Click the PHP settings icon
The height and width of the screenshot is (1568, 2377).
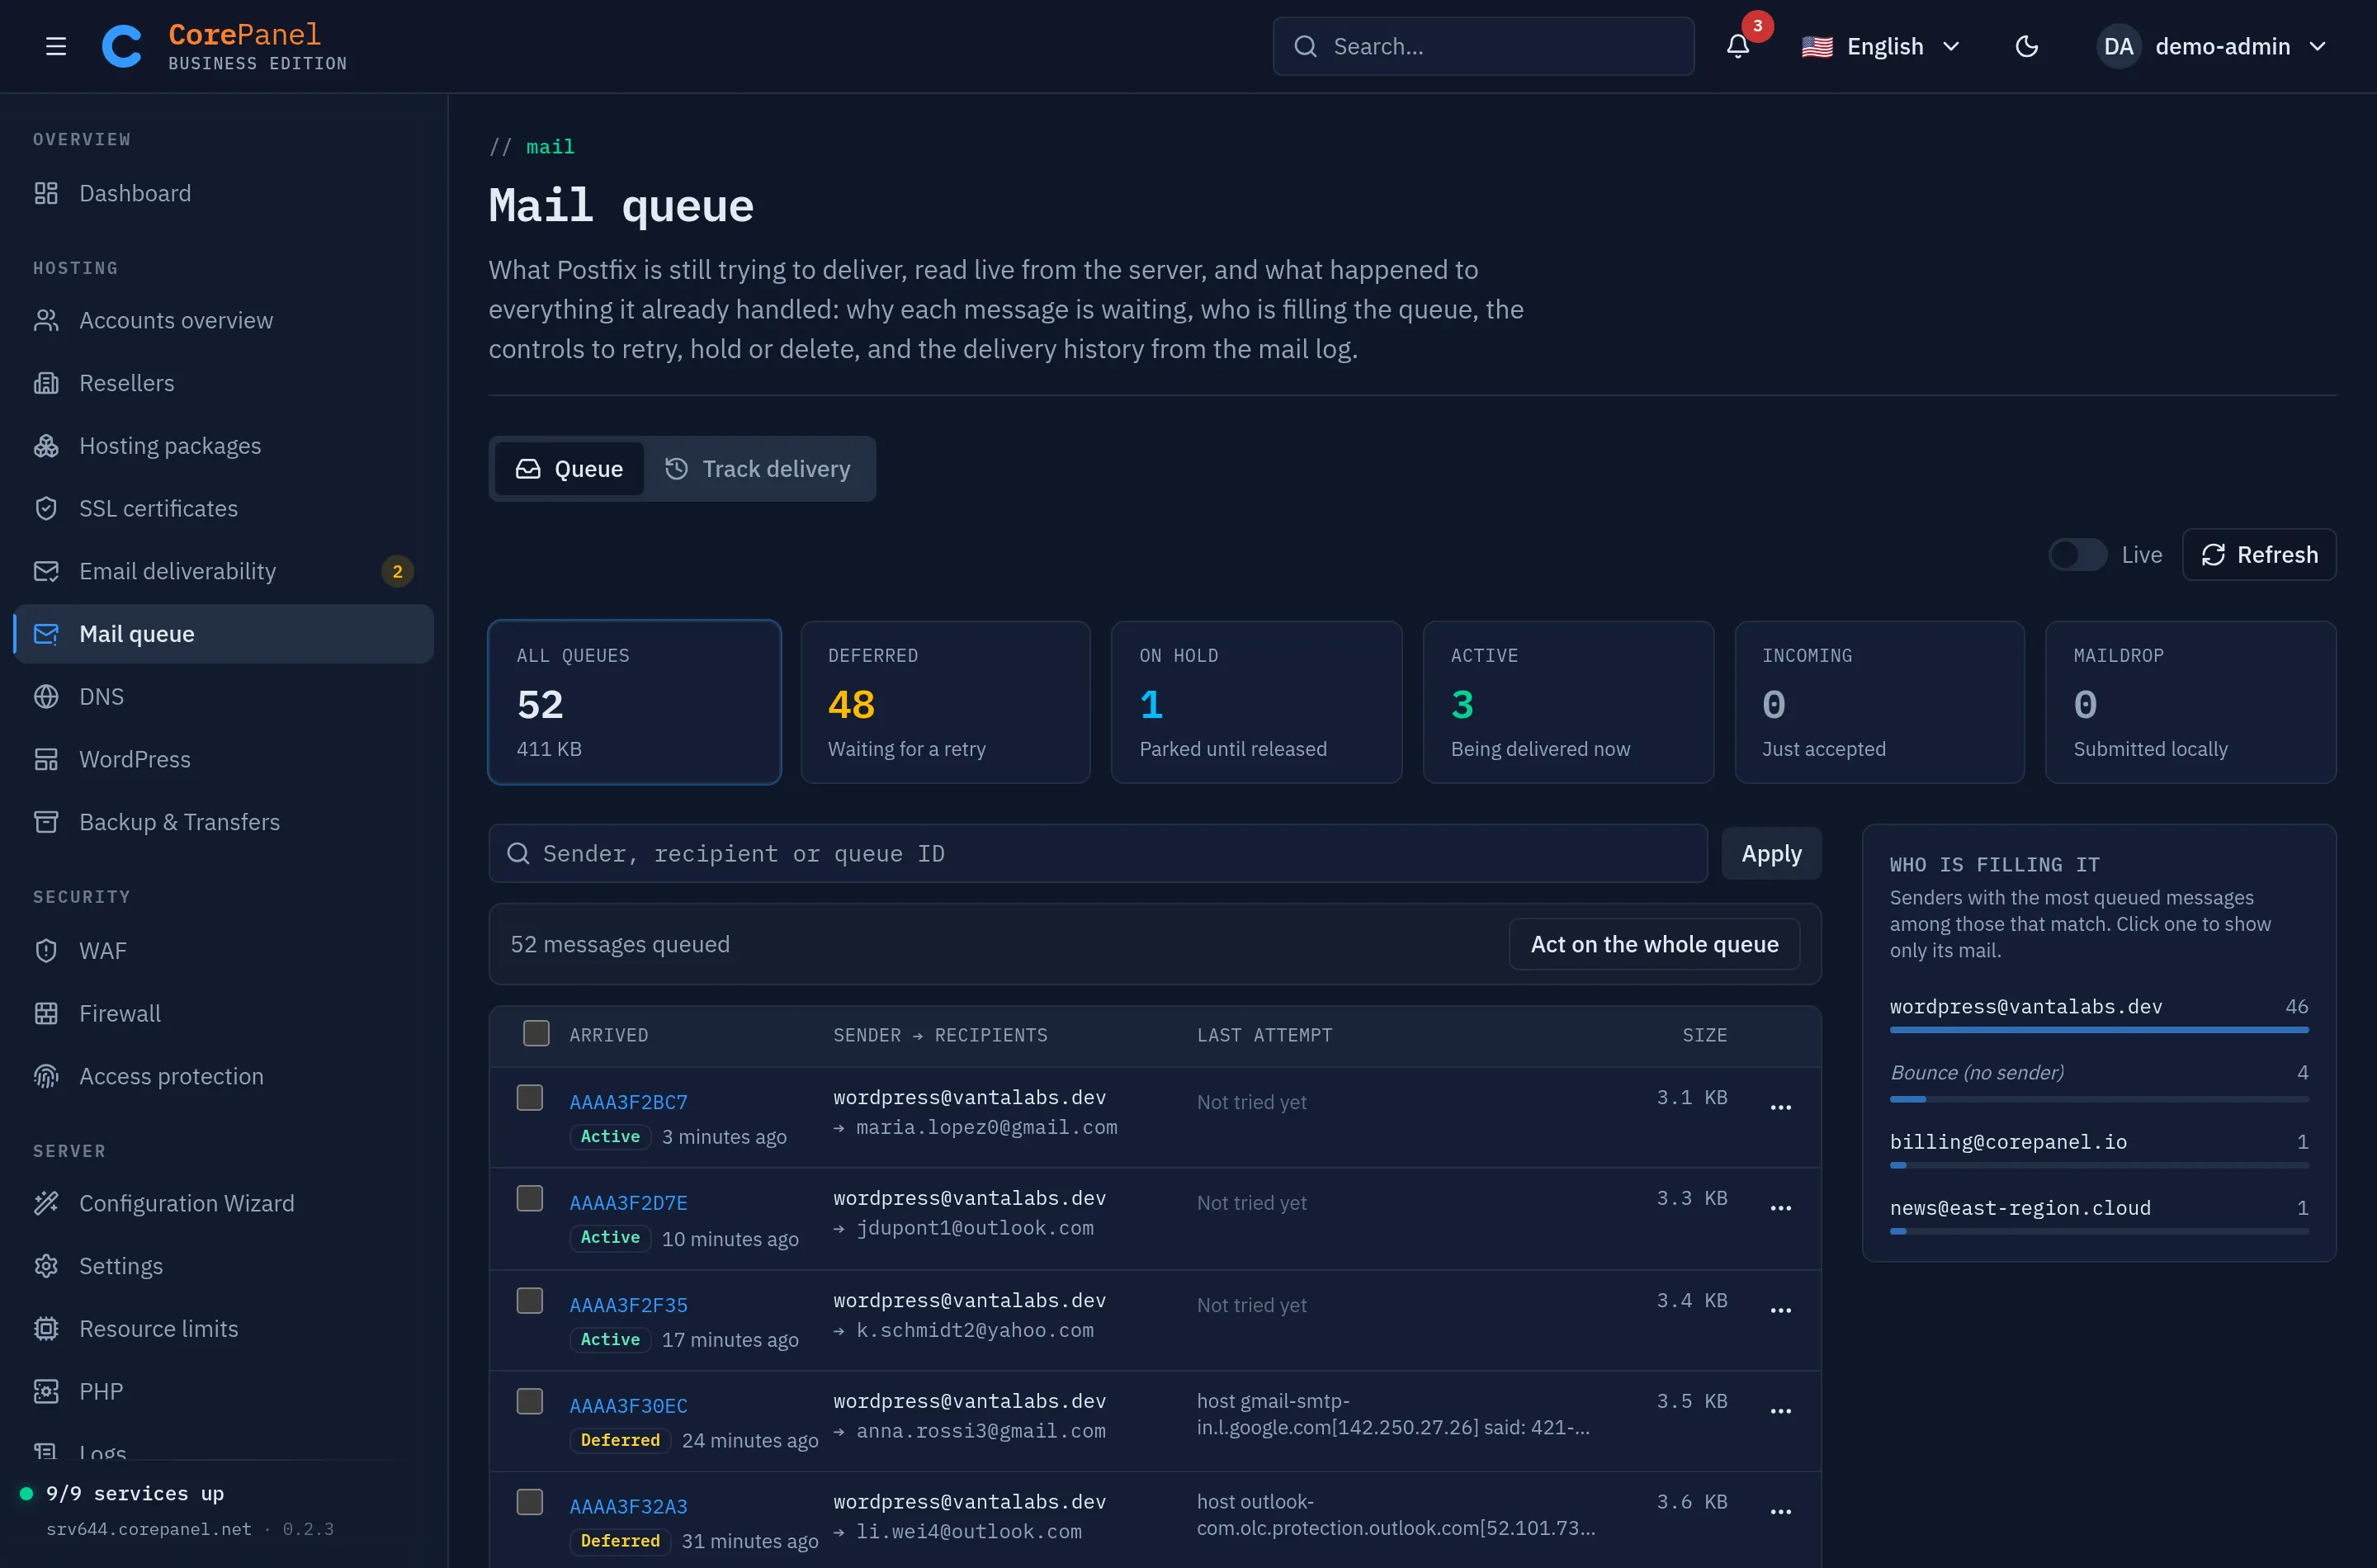(x=46, y=1392)
